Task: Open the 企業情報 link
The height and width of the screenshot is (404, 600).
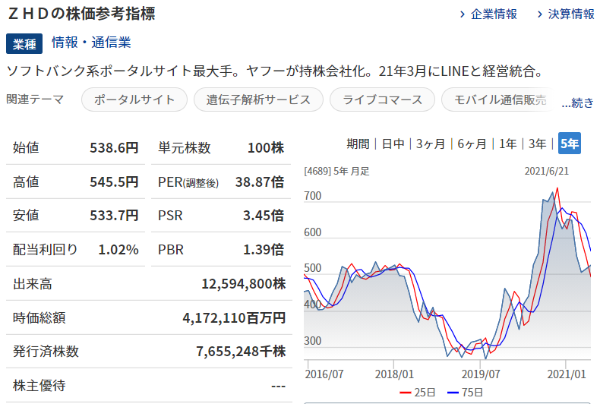Action: pos(494,14)
